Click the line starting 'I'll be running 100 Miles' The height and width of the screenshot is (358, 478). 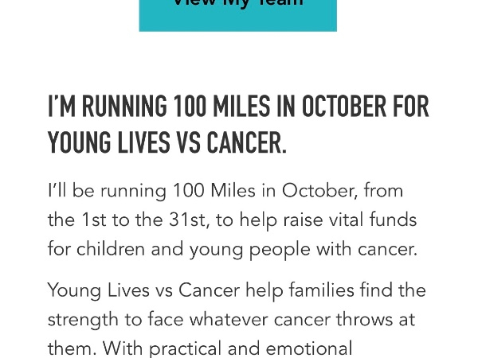coord(225,191)
